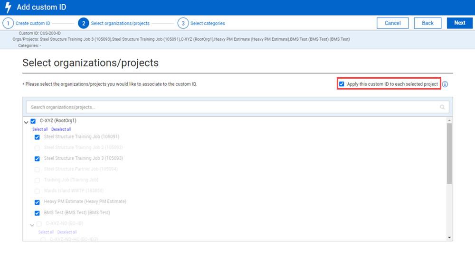Check Steel Structure Training Job 2 (105092)
Viewport: 475px width, 254px height.
(x=37, y=148)
